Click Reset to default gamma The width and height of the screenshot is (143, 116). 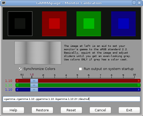click(71, 110)
